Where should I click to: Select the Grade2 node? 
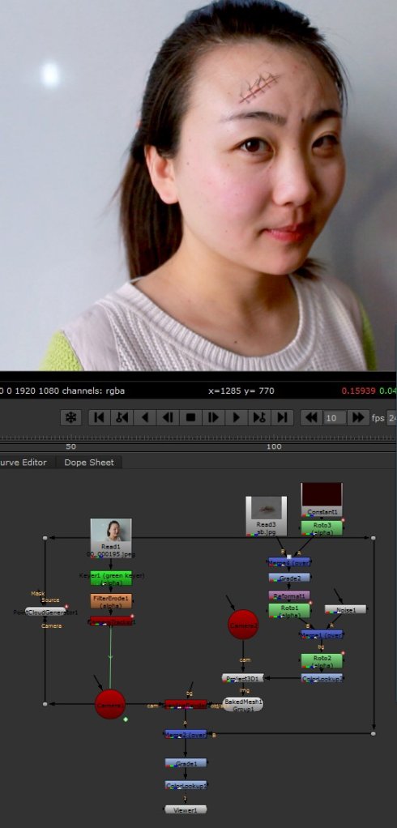289,578
